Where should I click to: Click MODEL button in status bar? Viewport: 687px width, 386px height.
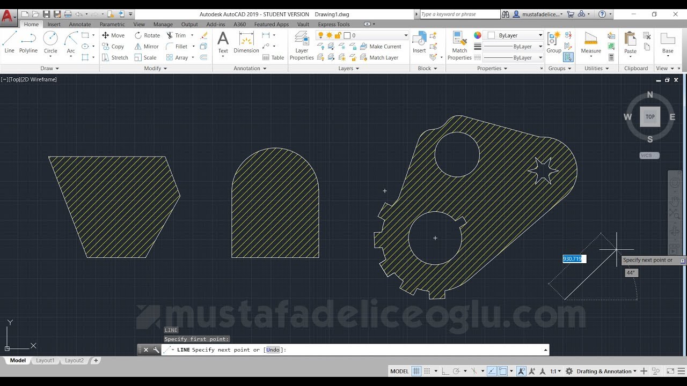pos(399,371)
